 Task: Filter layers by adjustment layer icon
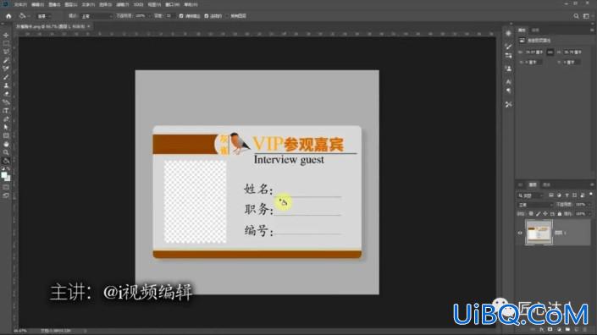point(559,195)
